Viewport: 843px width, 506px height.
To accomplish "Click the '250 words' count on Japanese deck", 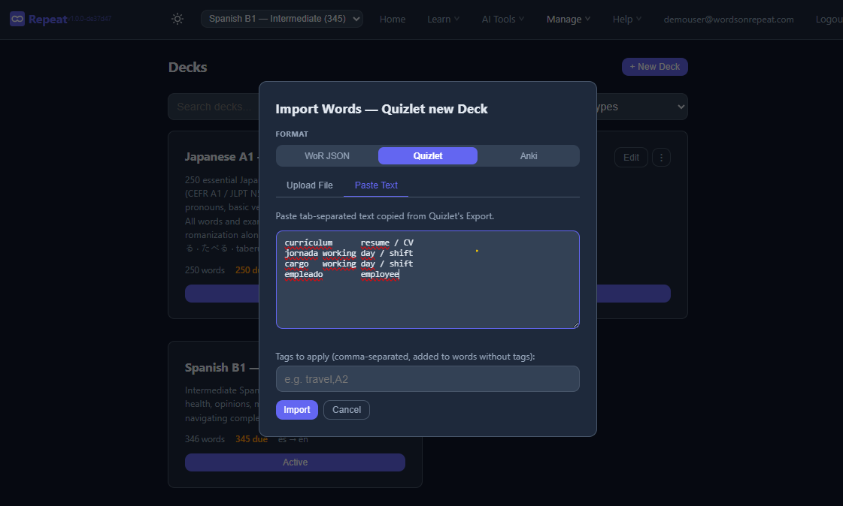I will coord(205,270).
